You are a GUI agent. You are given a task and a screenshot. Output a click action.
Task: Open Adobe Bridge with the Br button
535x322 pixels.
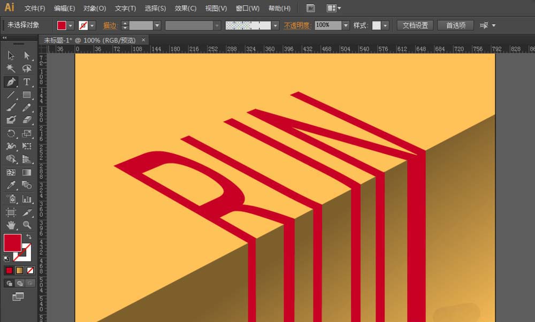(311, 9)
